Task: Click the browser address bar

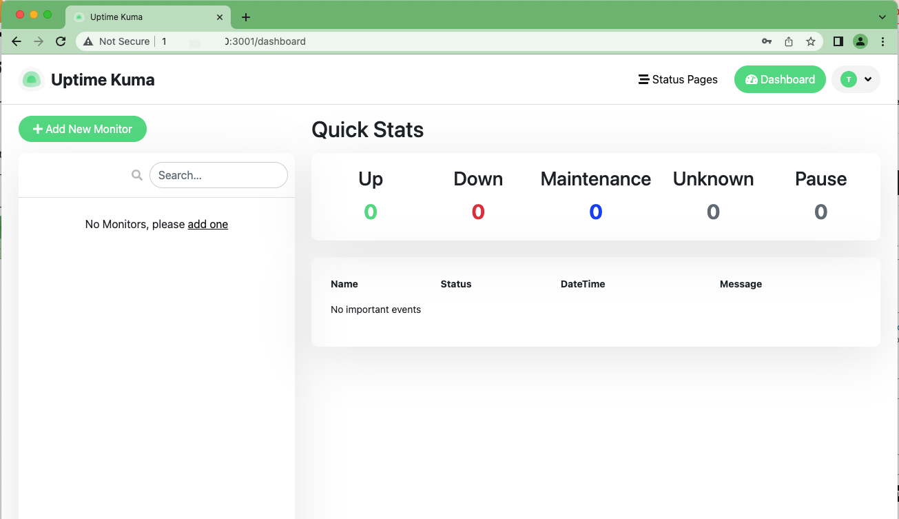Action: [x=448, y=41]
